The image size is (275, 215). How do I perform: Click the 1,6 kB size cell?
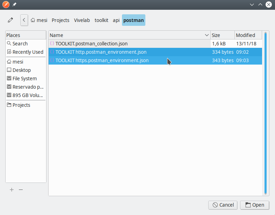point(219,44)
